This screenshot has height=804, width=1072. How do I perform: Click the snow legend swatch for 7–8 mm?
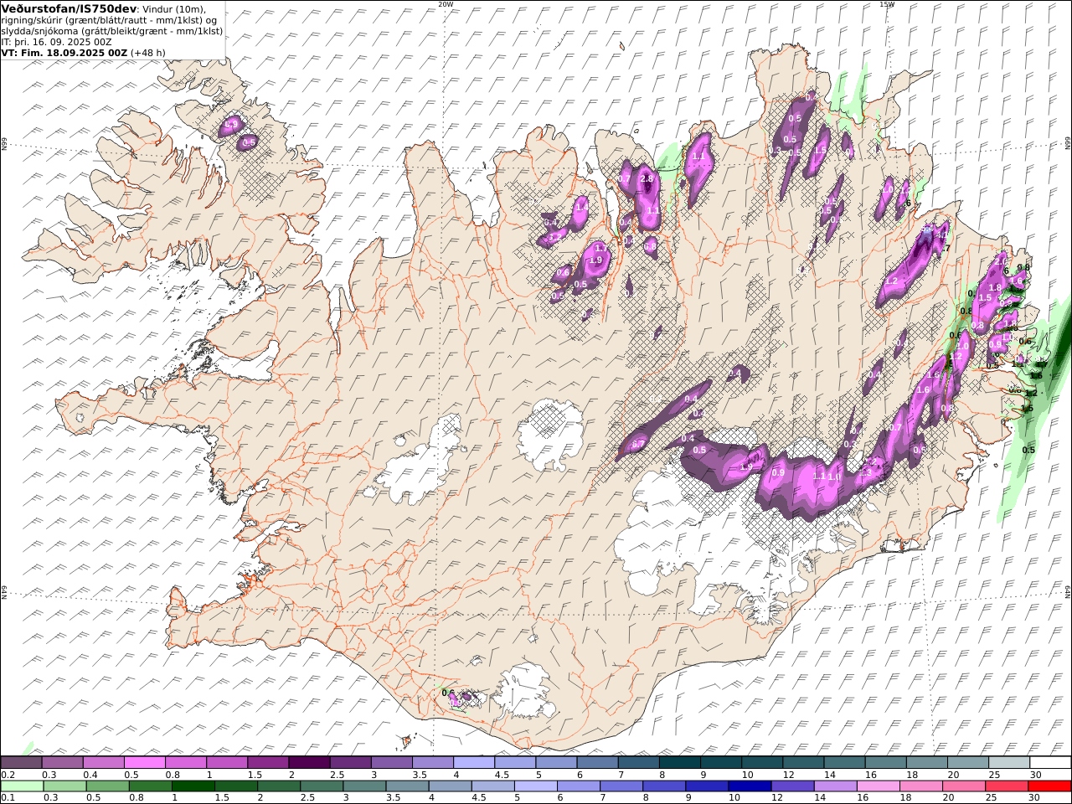[x=638, y=762]
